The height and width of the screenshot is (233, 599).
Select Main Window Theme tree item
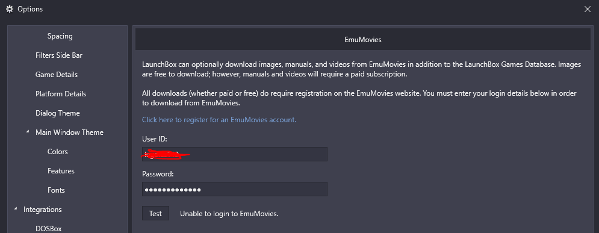tap(69, 132)
